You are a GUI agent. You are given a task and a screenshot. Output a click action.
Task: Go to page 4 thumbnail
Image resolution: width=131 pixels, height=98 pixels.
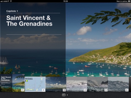coord(77,84)
